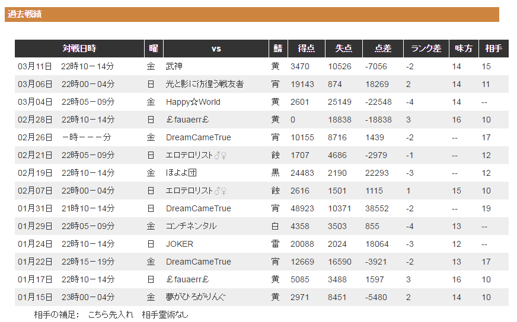Click server 雷 in the JOKER row

click(275, 244)
